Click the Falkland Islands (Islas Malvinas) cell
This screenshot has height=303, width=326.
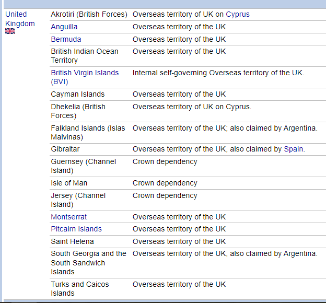(88, 133)
